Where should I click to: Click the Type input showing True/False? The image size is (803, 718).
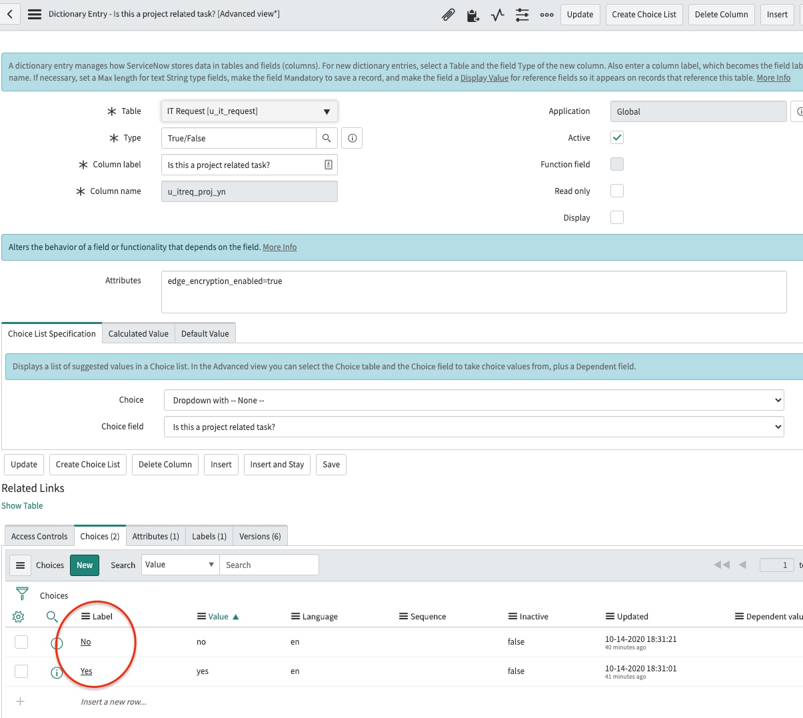point(239,138)
